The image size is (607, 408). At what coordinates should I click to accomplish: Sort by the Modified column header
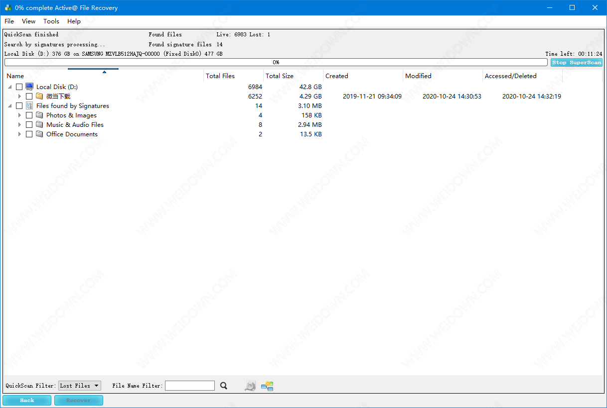pyautogui.click(x=443, y=76)
